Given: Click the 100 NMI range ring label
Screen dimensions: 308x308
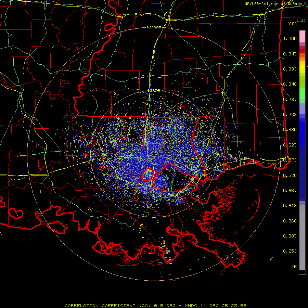Looking at the screenshot, I should (x=154, y=27).
